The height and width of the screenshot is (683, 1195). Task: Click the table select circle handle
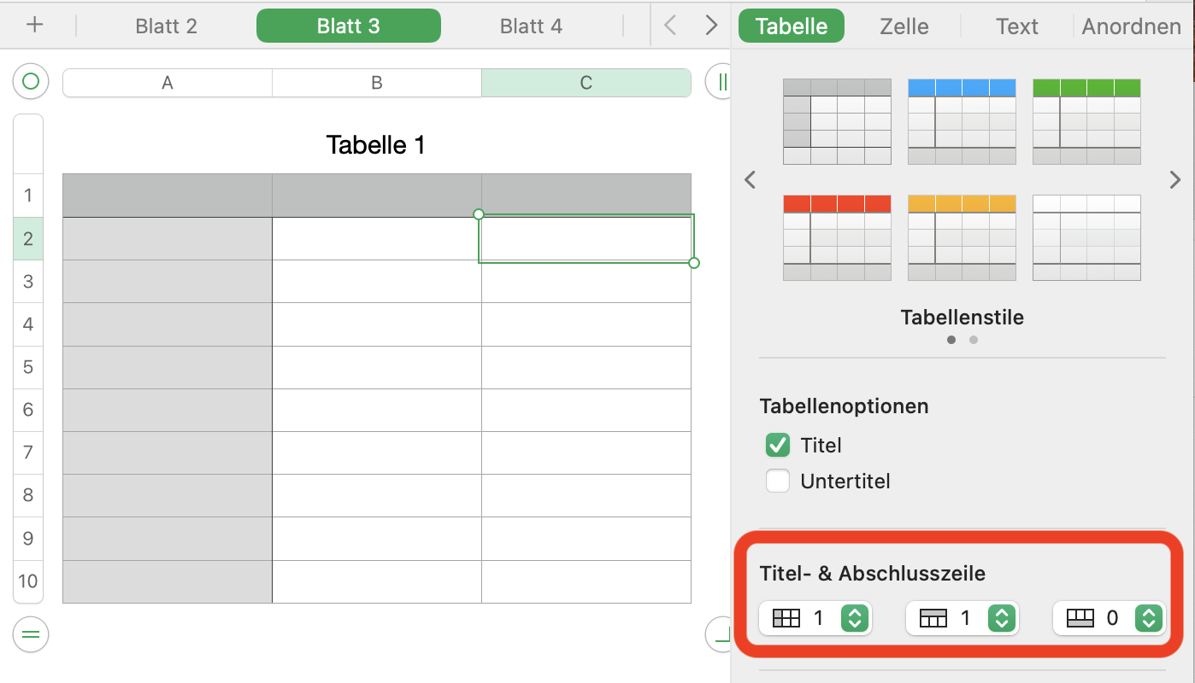point(31,82)
